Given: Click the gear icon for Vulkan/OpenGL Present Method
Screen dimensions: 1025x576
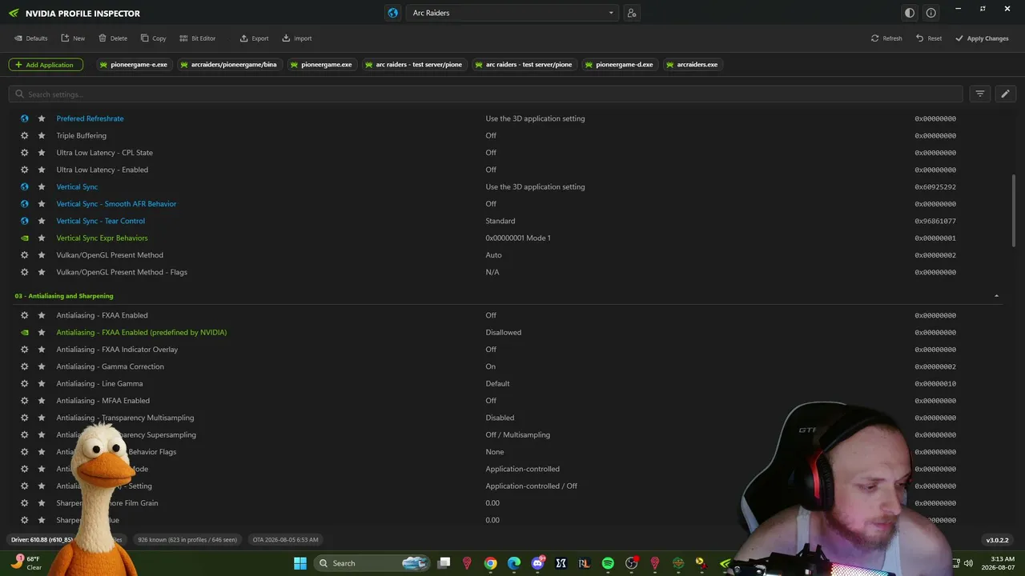Looking at the screenshot, I should pyautogui.click(x=25, y=255).
